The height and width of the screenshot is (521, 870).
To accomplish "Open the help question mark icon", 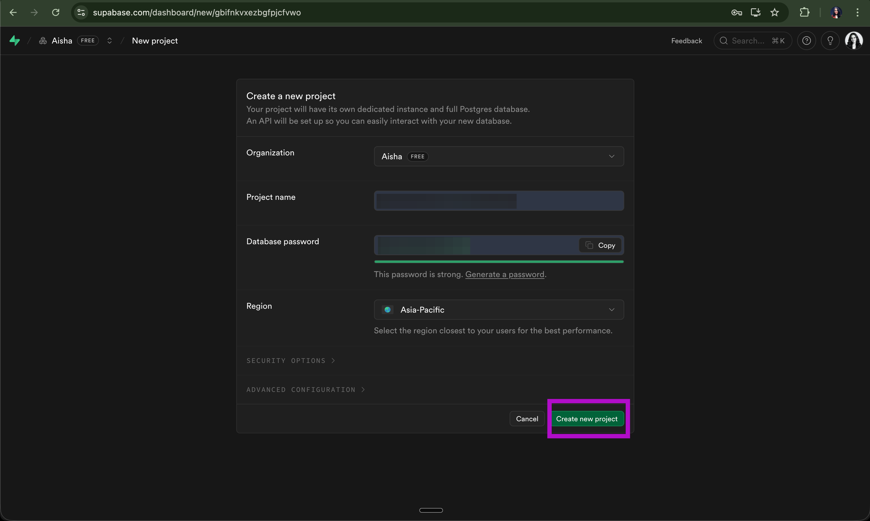I will pyautogui.click(x=806, y=41).
